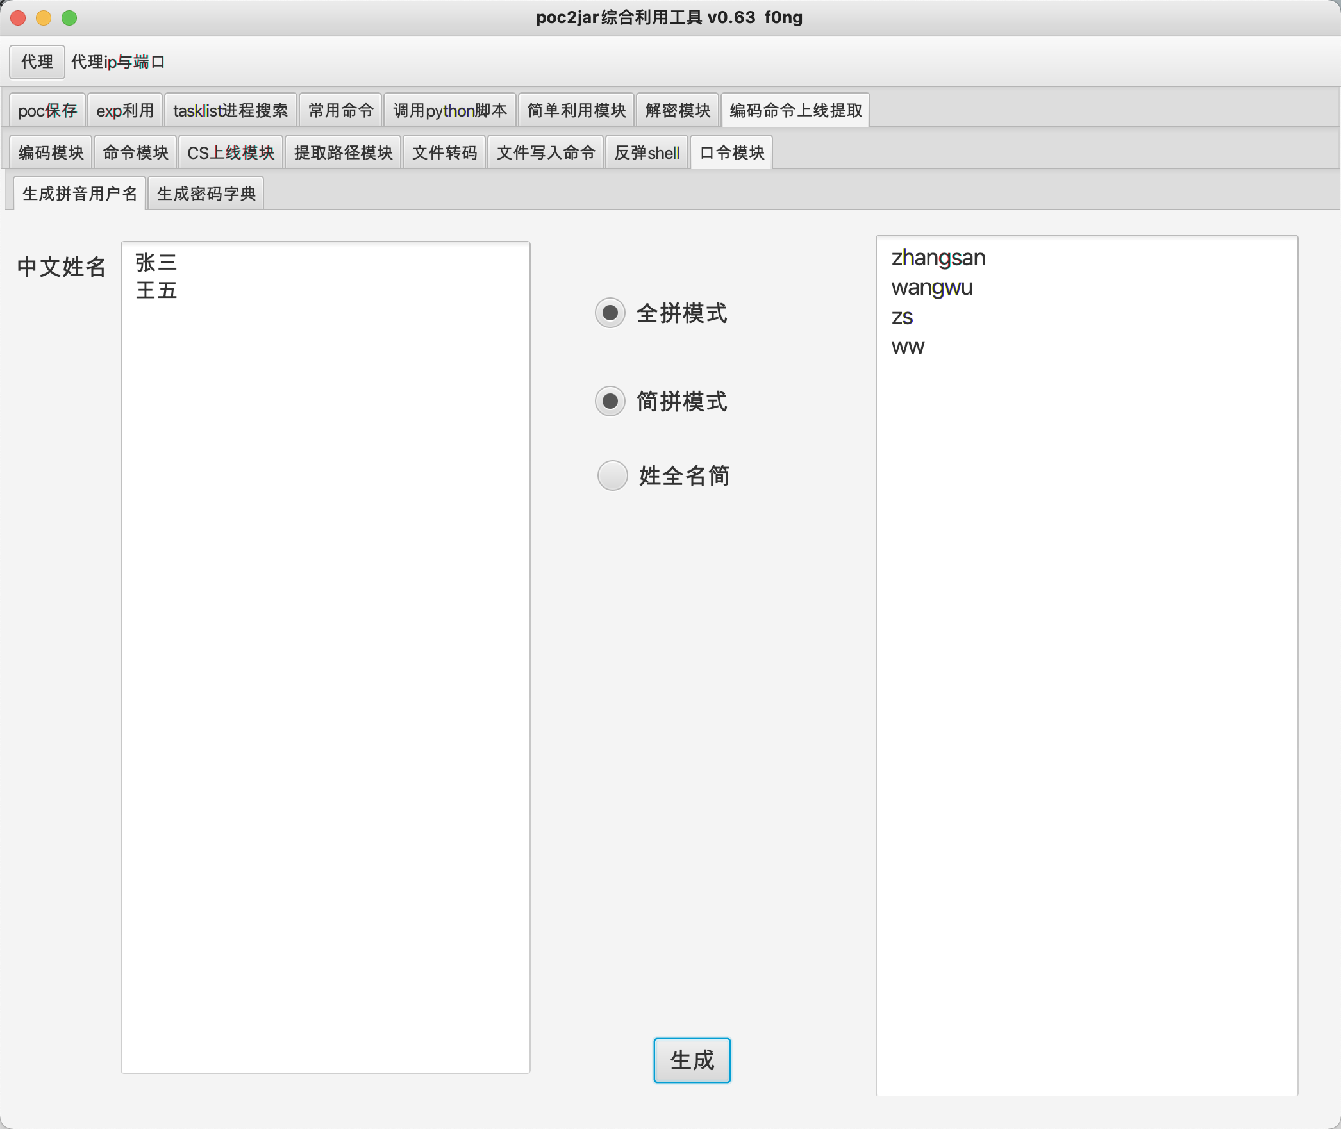
Task: Switch to the 编码模块 tab
Action: coord(51,153)
